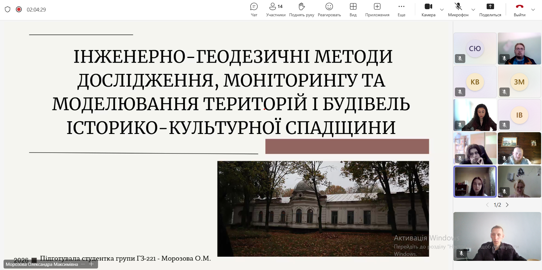542x270 pixels.
Task: Select the highlighted active speaker video tile
Action: point(475,182)
